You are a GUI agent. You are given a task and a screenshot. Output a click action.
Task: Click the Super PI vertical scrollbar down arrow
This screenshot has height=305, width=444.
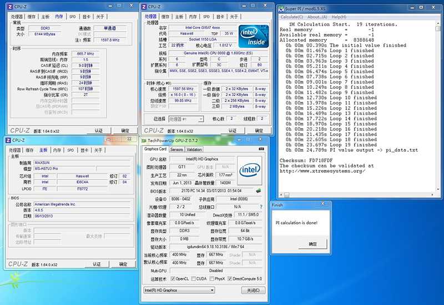click(x=438, y=189)
